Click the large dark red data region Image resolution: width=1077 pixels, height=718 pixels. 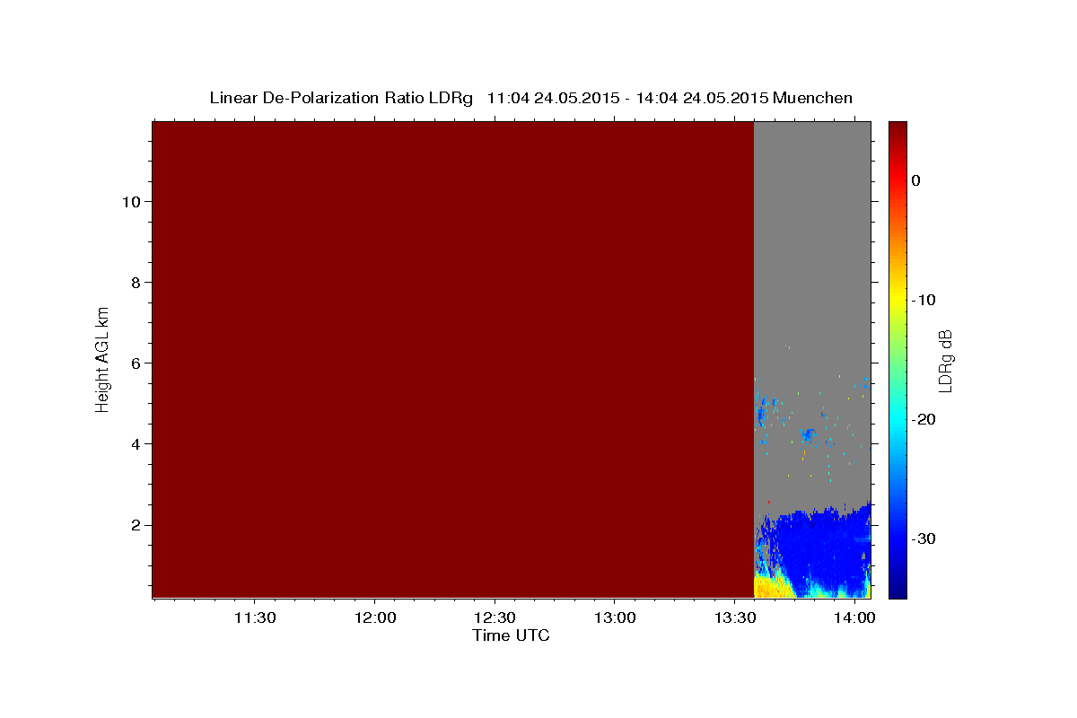(452, 359)
